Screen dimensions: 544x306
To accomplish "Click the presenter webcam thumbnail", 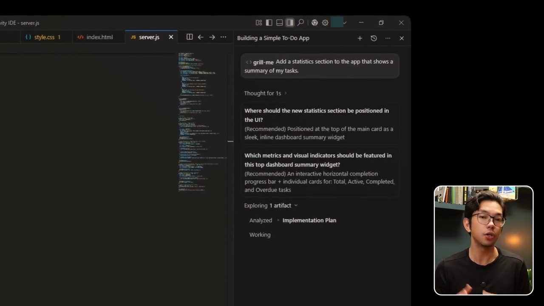I will click(x=484, y=240).
